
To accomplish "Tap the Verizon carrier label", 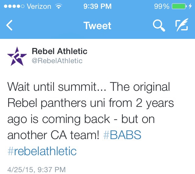I will 39,6.
